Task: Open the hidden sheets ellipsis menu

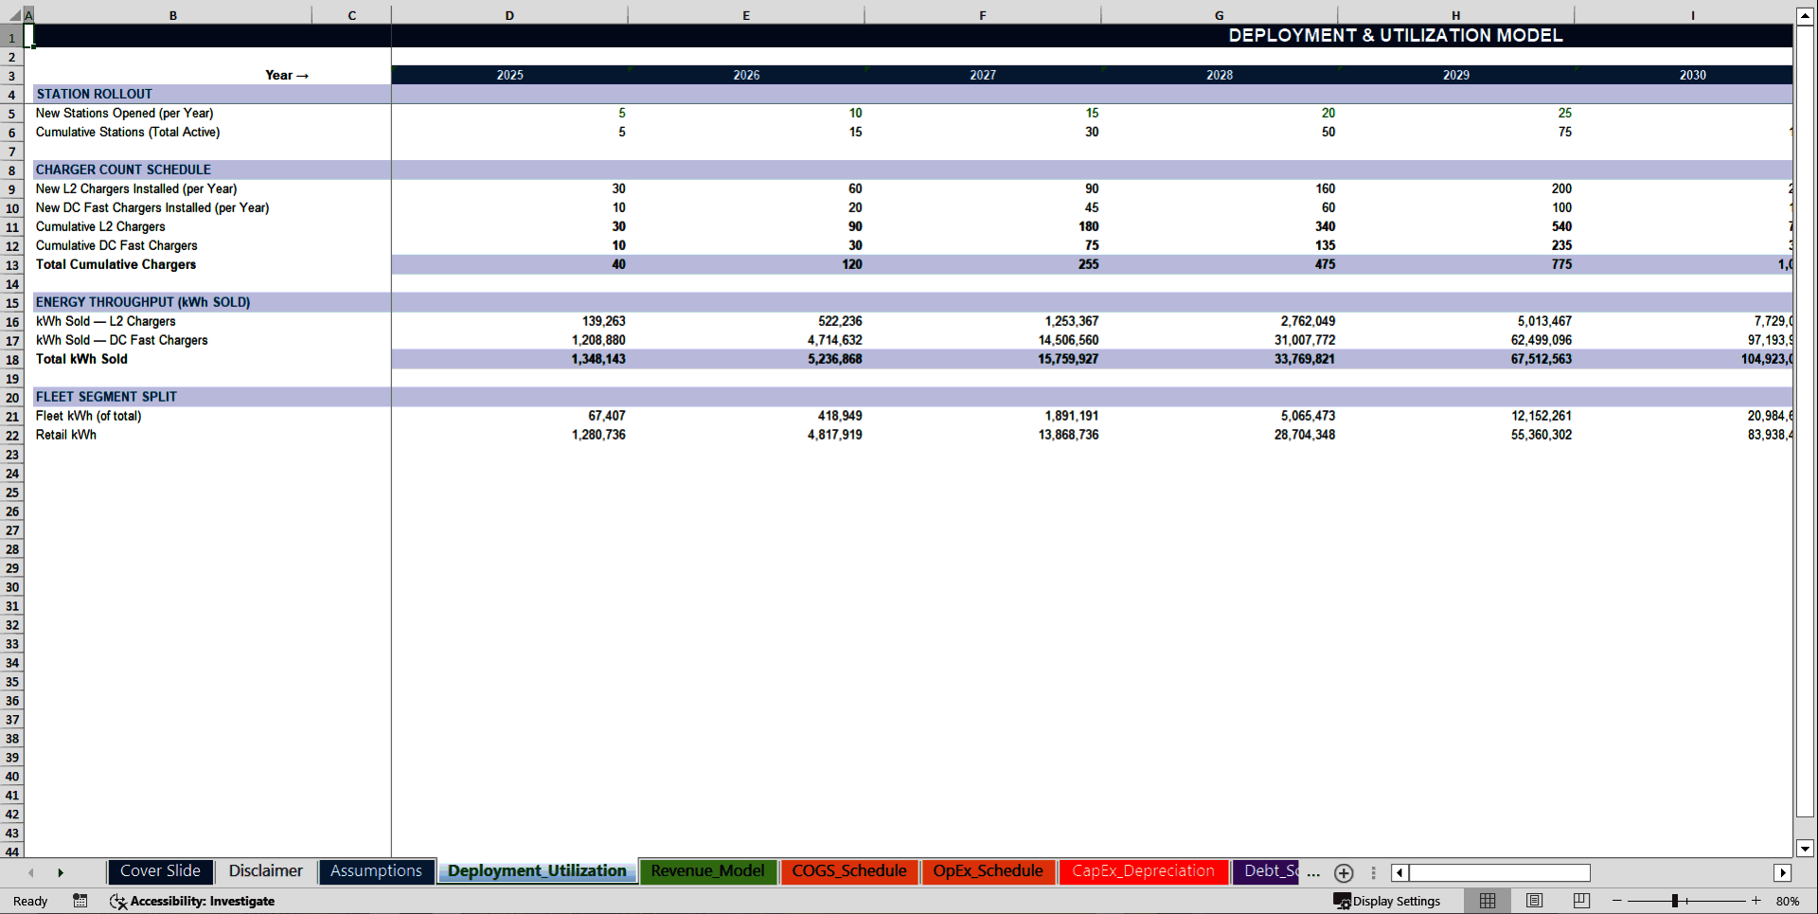Action: (x=1312, y=874)
